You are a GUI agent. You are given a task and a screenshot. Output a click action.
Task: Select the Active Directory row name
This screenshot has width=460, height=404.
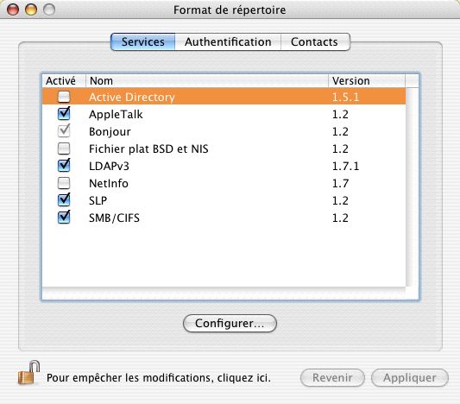(x=132, y=97)
